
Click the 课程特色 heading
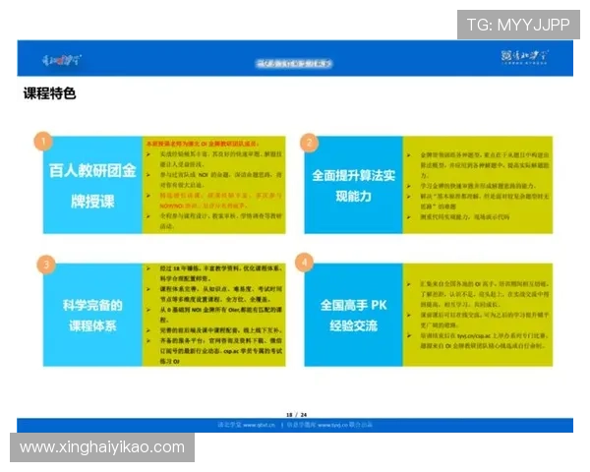pos(50,93)
